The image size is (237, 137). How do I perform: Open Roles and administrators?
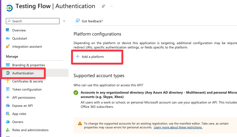tap(30, 130)
